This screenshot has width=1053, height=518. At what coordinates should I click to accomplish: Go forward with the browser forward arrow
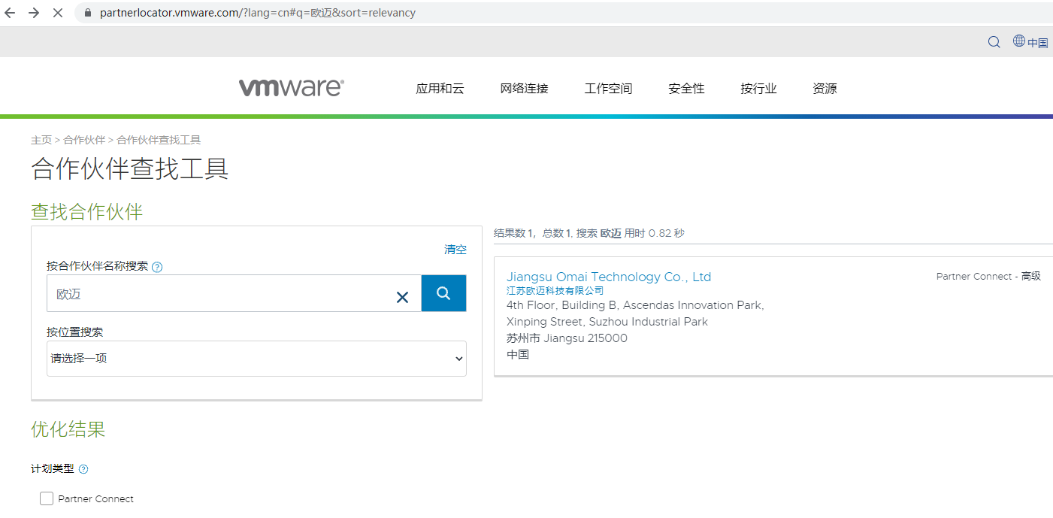[x=34, y=13]
